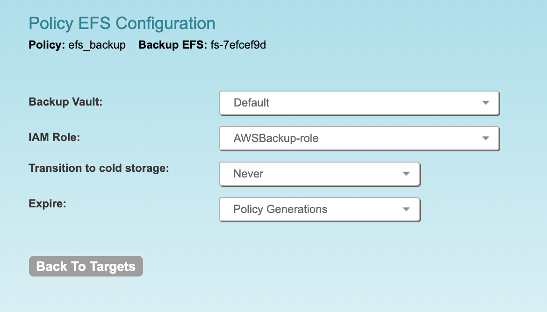Click the efs_backup policy name

point(97,45)
